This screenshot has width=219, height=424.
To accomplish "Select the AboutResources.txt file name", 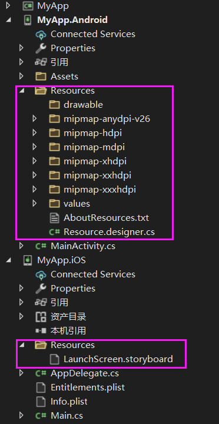I will click(106, 218).
